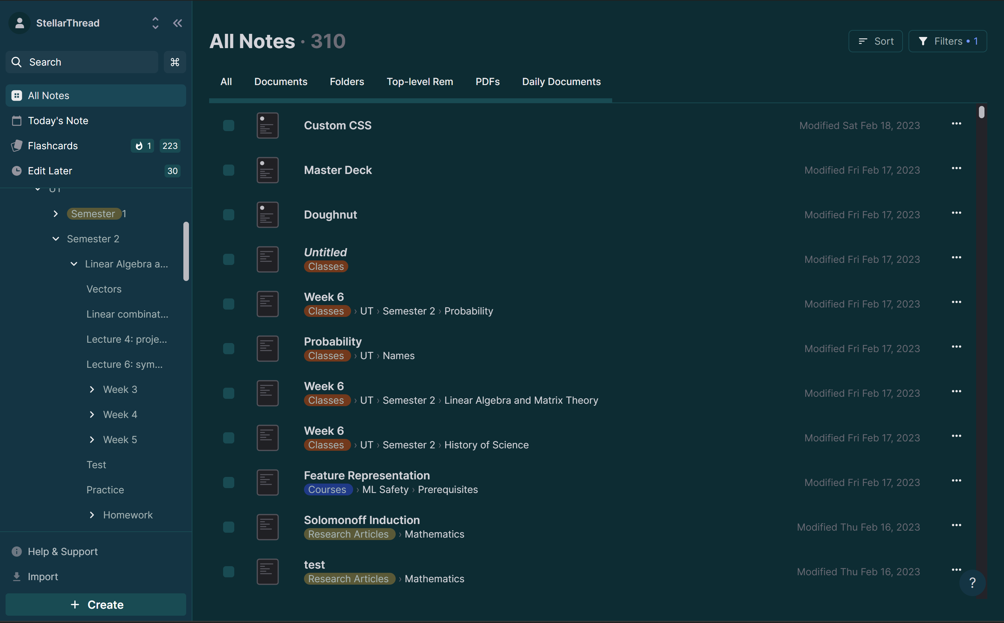Switch to the Documents tab

coord(281,82)
